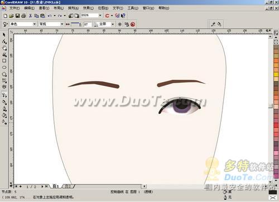Open the transparency operation dropdown
This screenshot has width=279, height=202.
pyautogui.click(x=62, y=24)
